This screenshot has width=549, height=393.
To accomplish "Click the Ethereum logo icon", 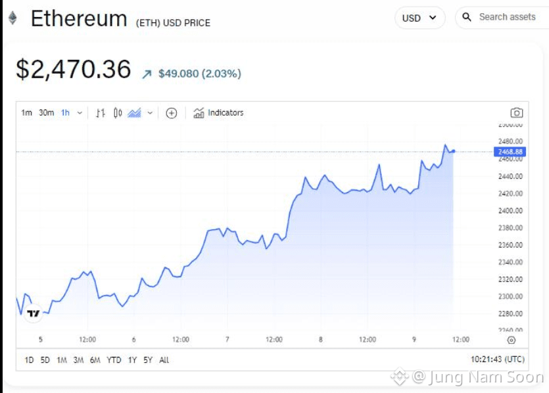I will 12,18.
